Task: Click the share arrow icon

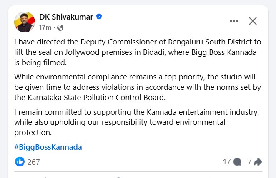Action: click(258, 162)
